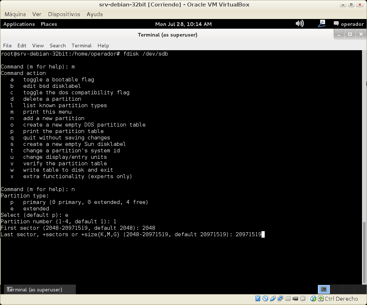Click the wired network connection icon
The height and width of the screenshot is (305, 367).
(322, 24)
